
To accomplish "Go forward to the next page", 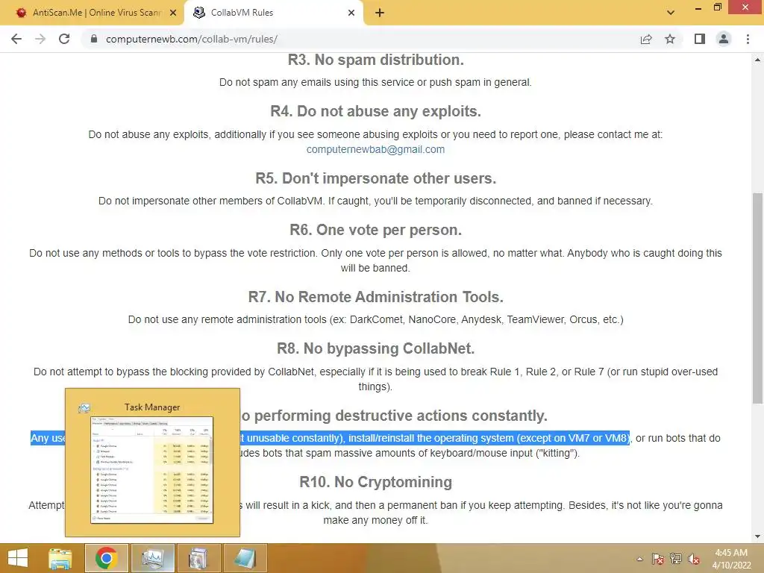I will [x=40, y=39].
